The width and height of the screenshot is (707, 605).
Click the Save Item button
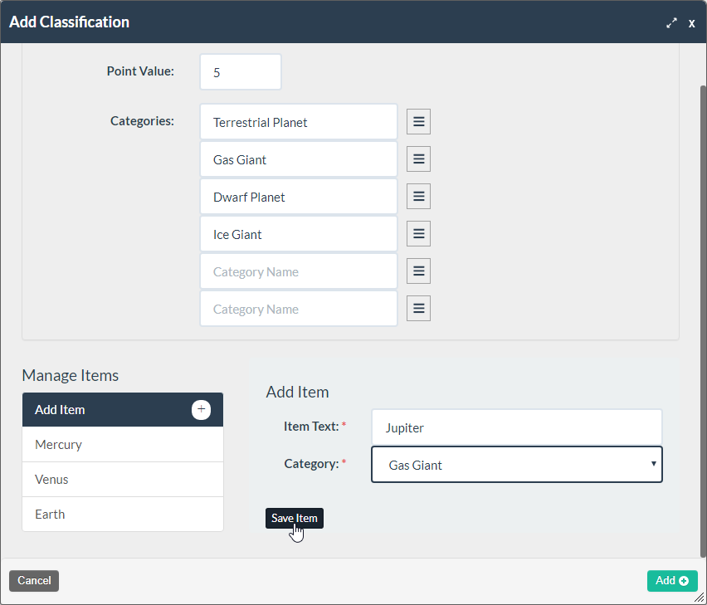point(295,519)
